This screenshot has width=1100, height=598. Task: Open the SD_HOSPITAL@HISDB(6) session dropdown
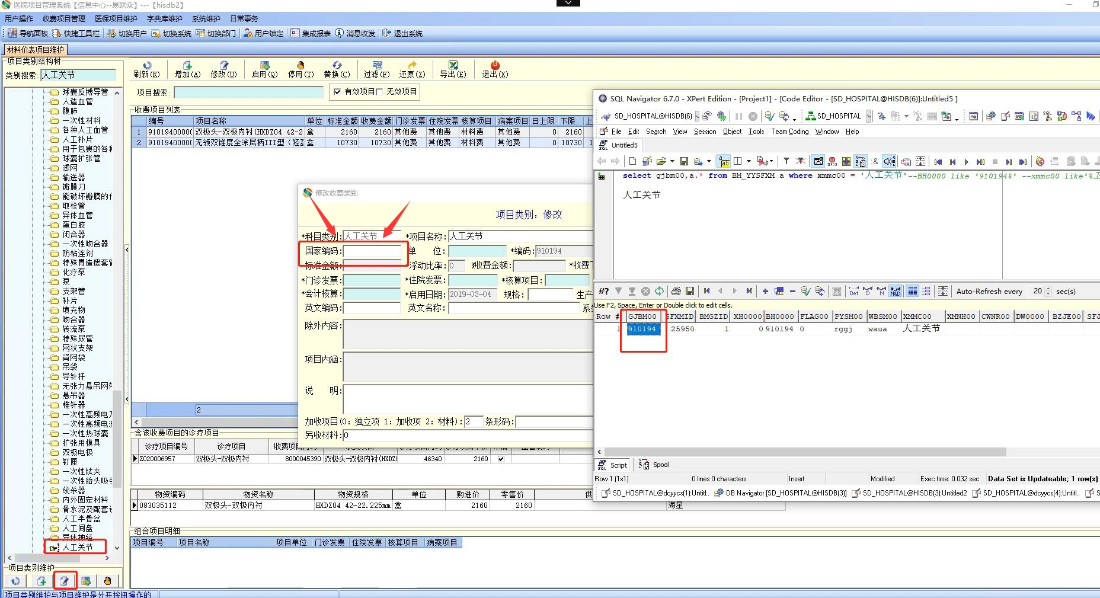(697, 116)
